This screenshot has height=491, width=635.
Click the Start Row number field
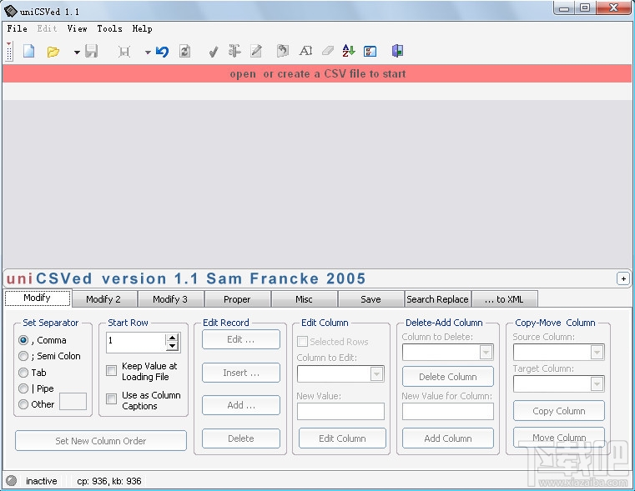(x=136, y=342)
